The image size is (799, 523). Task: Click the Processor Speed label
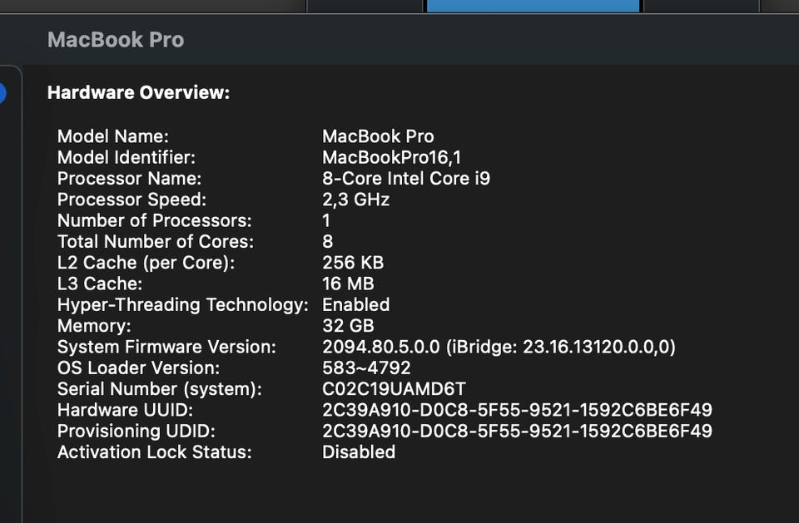(132, 200)
